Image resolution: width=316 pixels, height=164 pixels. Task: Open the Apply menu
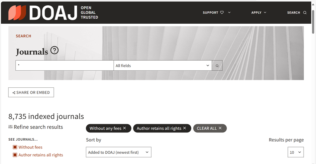click(x=259, y=12)
